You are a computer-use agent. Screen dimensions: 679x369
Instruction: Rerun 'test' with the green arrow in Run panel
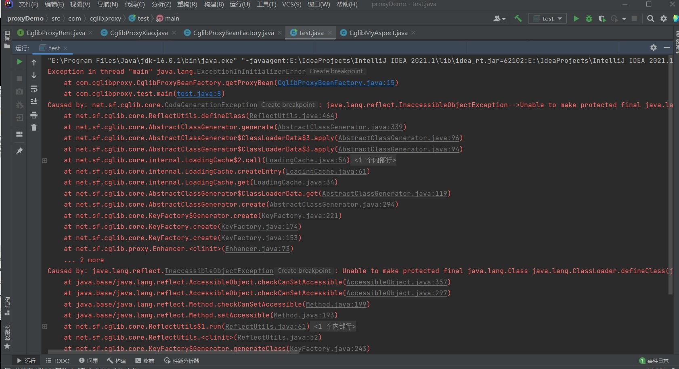coord(19,62)
